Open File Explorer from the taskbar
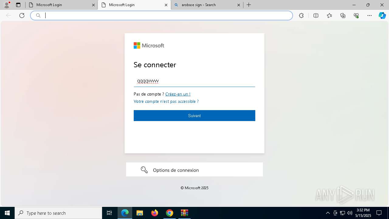 pyautogui.click(x=140, y=213)
